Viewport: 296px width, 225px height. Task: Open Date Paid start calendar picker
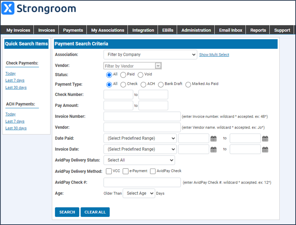213,139
